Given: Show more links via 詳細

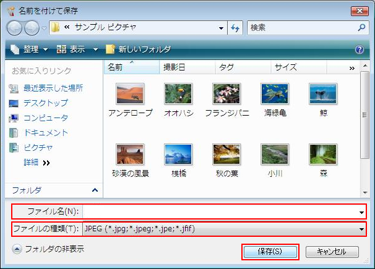Looking at the screenshot, I should tap(37, 163).
